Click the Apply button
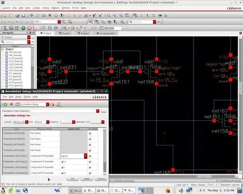 [x=87, y=179]
